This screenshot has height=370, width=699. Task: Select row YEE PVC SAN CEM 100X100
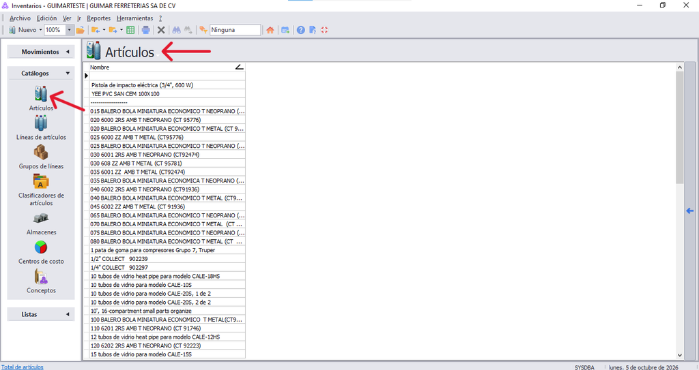pyautogui.click(x=167, y=94)
